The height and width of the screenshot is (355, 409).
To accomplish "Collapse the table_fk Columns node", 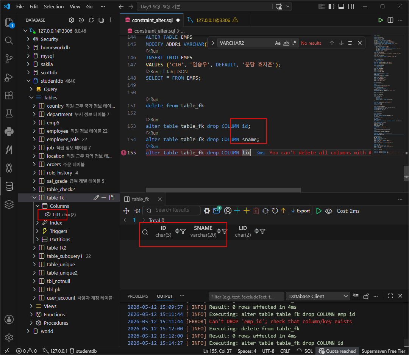I will [x=37, y=206].
